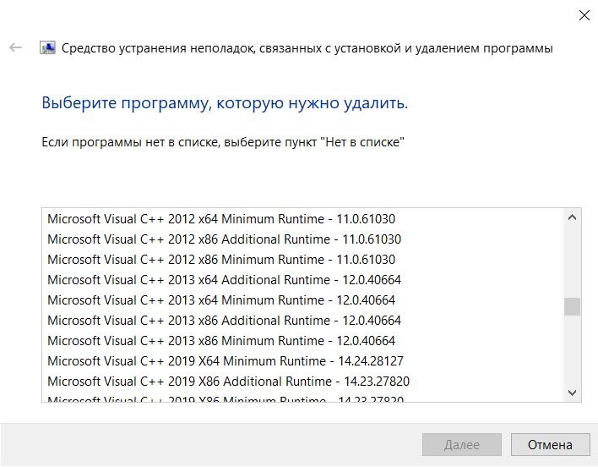Click the Отмена button

[551, 444]
